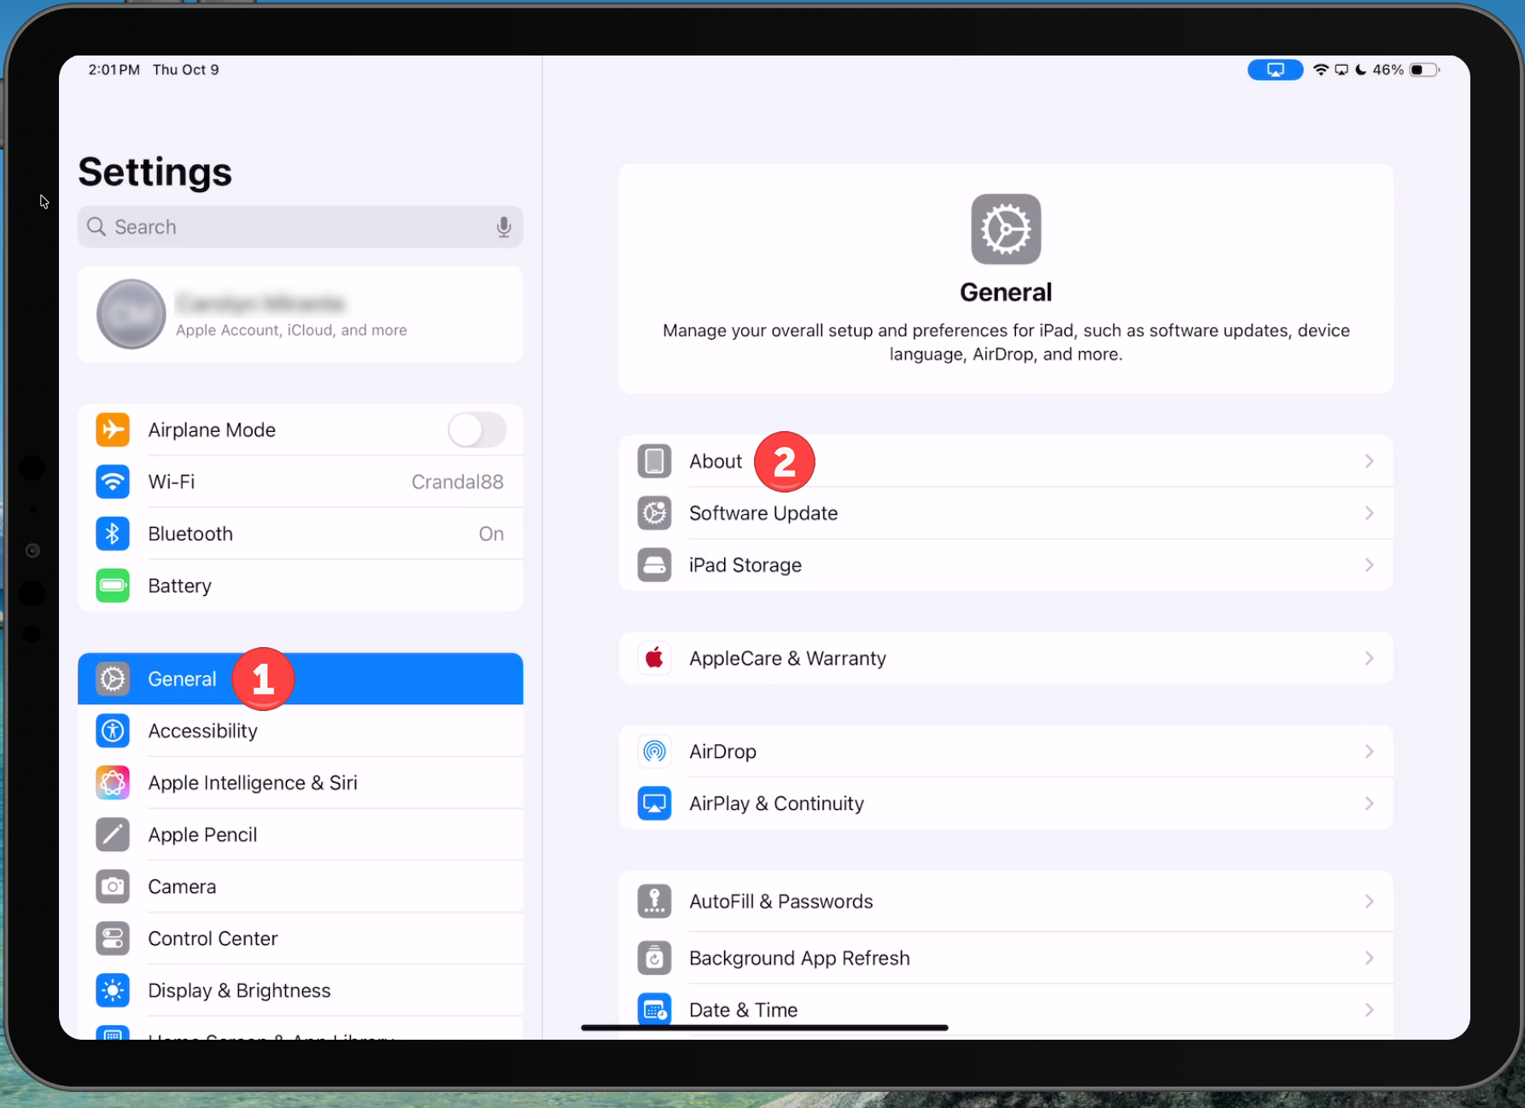Viewport: 1525px width, 1108px height.
Task: Tap the General gear icon in sidebar
Action: coord(113,679)
